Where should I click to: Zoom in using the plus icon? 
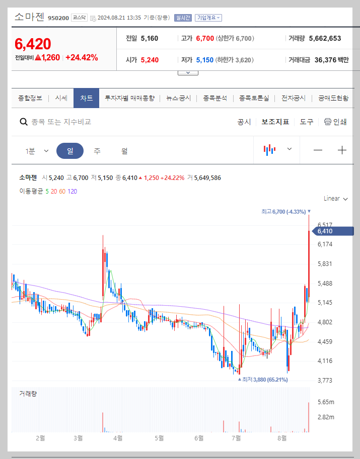(x=342, y=149)
